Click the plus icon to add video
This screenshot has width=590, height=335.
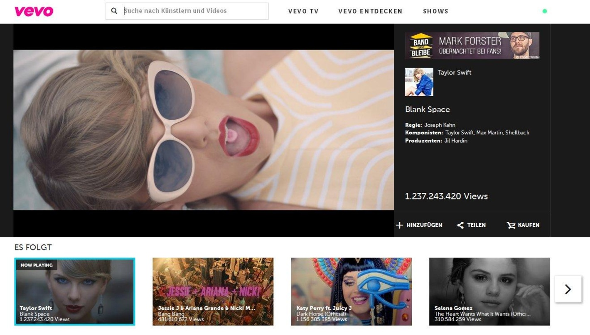pos(399,225)
